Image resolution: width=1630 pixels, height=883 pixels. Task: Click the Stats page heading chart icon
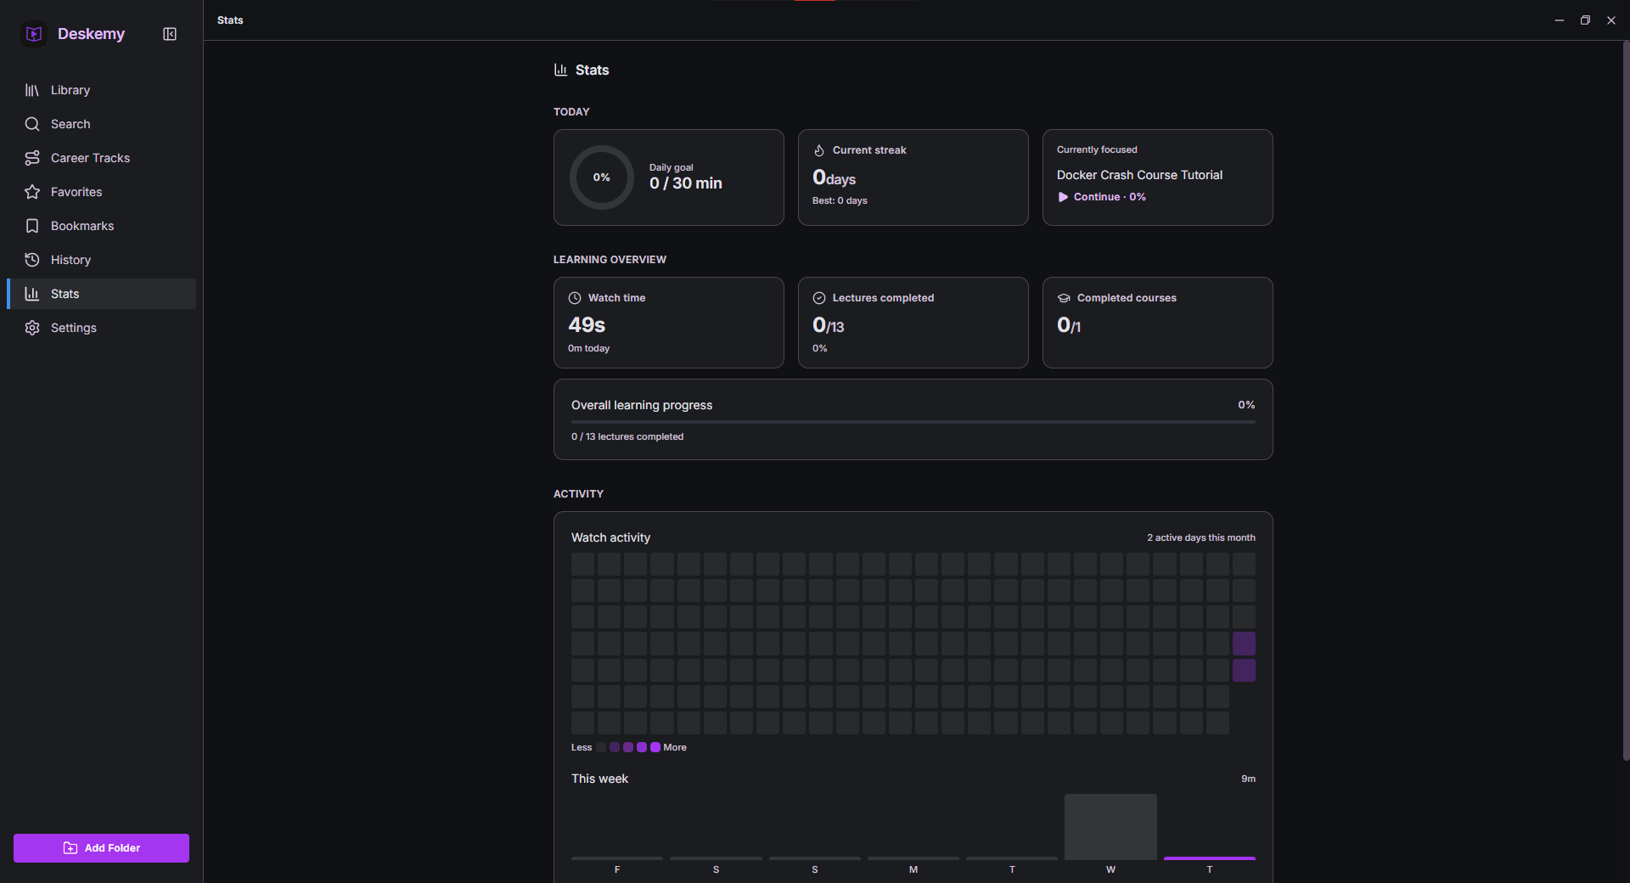pyautogui.click(x=560, y=70)
